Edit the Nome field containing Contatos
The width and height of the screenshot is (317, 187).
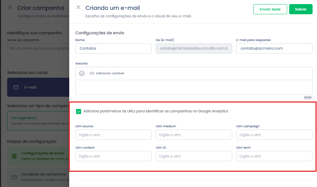coord(113,49)
